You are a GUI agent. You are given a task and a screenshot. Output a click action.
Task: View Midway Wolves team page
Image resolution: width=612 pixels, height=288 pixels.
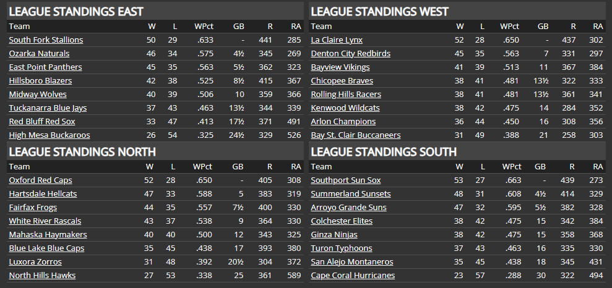pyautogui.click(x=38, y=95)
